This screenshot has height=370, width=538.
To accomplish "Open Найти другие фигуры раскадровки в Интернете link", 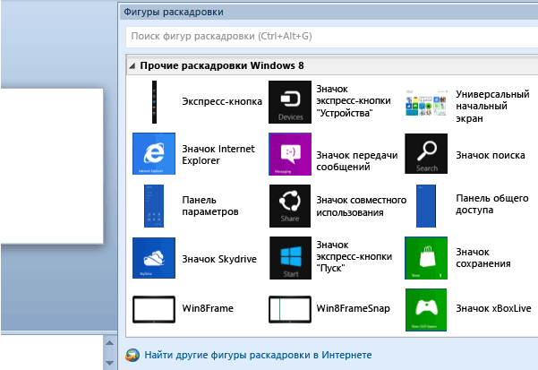I will pos(258,355).
